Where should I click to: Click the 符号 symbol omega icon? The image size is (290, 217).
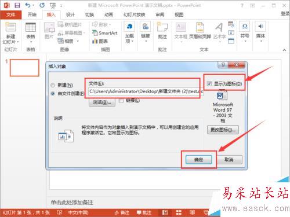pyautogui.click(x=245, y=27)
